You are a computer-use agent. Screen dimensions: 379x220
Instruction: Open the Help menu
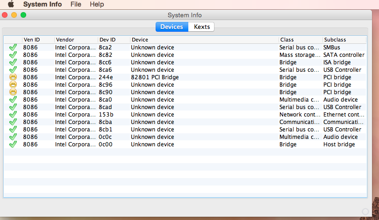(x=97, y=4)
